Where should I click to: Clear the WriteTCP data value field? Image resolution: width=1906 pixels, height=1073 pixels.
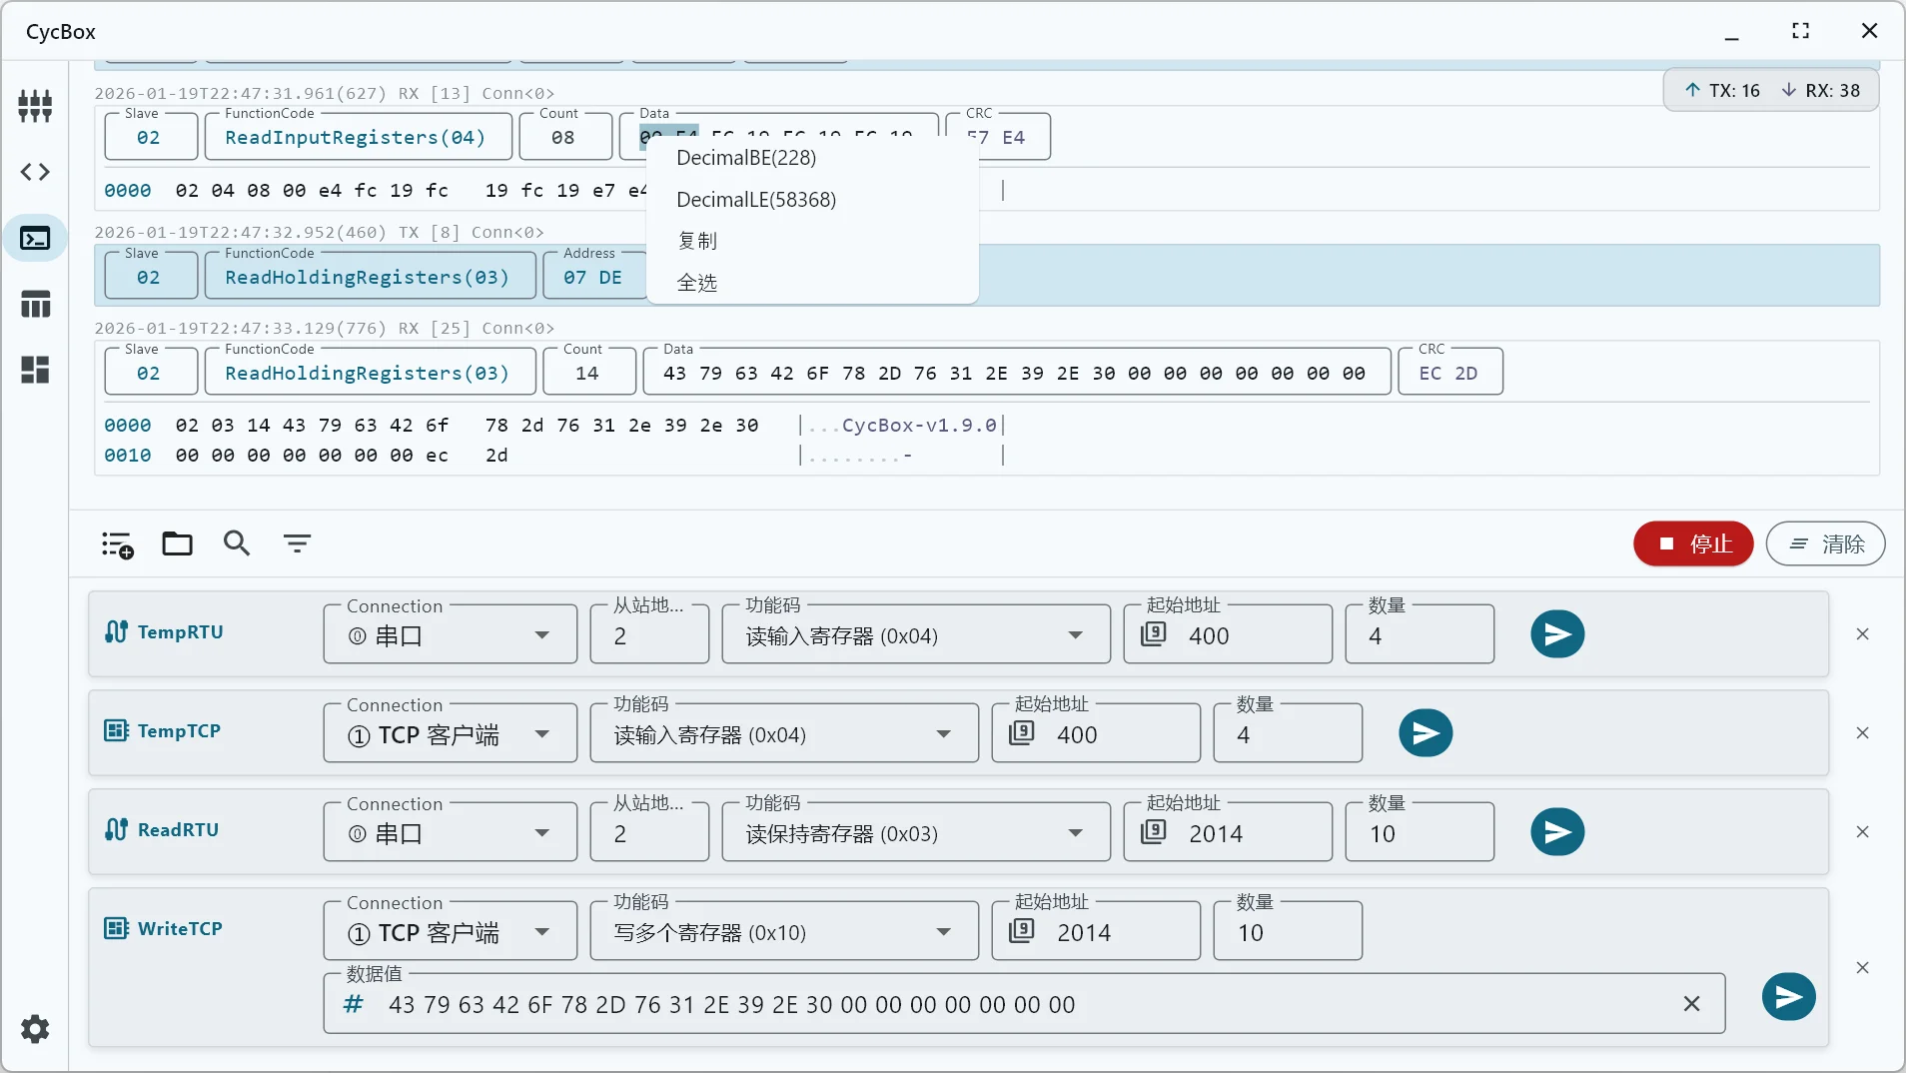pyautogui.click(x=1691, y=1004)
